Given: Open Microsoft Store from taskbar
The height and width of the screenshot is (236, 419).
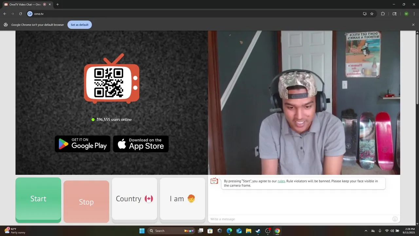Looking at the screenshot, I should 210,231.
